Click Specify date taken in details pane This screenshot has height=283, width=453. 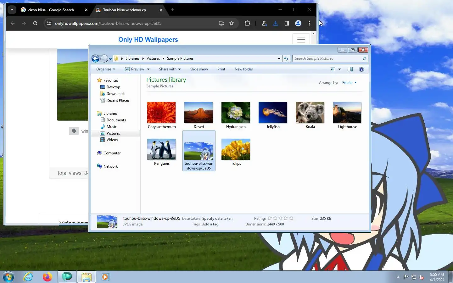[x=217, y=219]
